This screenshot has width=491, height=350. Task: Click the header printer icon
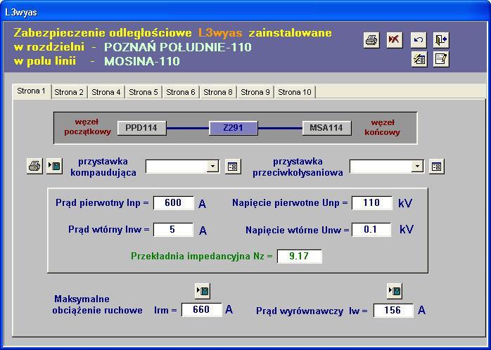(371, 40)
